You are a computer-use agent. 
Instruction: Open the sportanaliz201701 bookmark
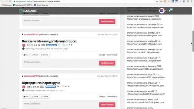point(23,5)
